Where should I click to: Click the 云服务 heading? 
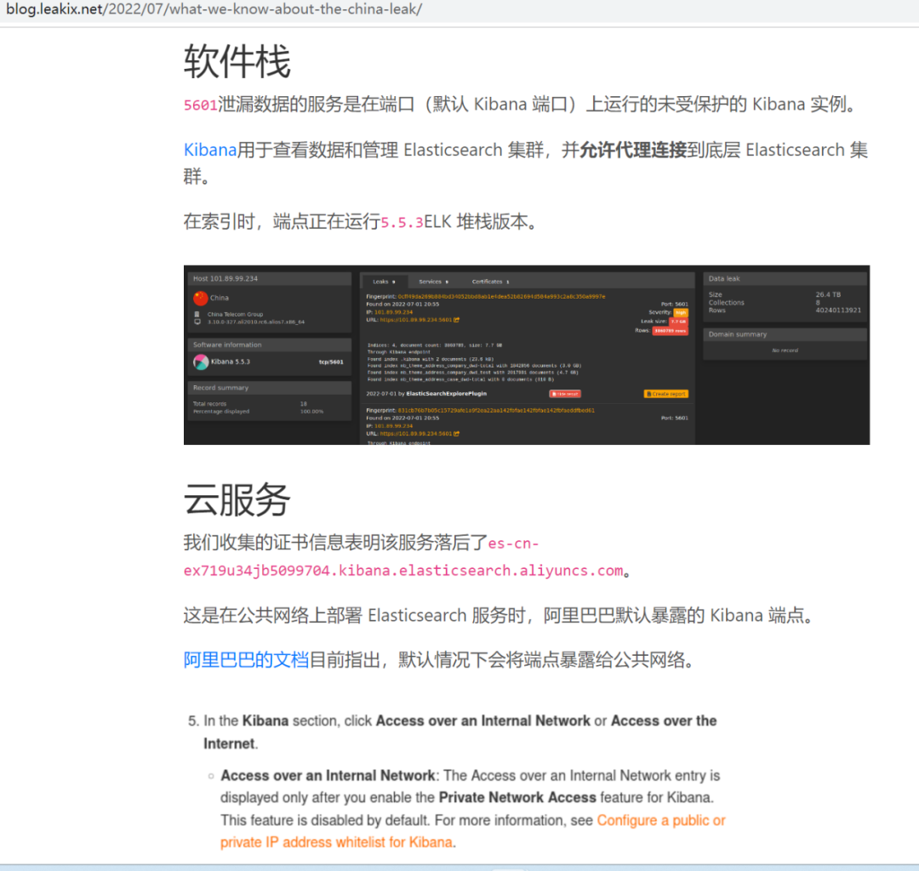tap(237, 499)
